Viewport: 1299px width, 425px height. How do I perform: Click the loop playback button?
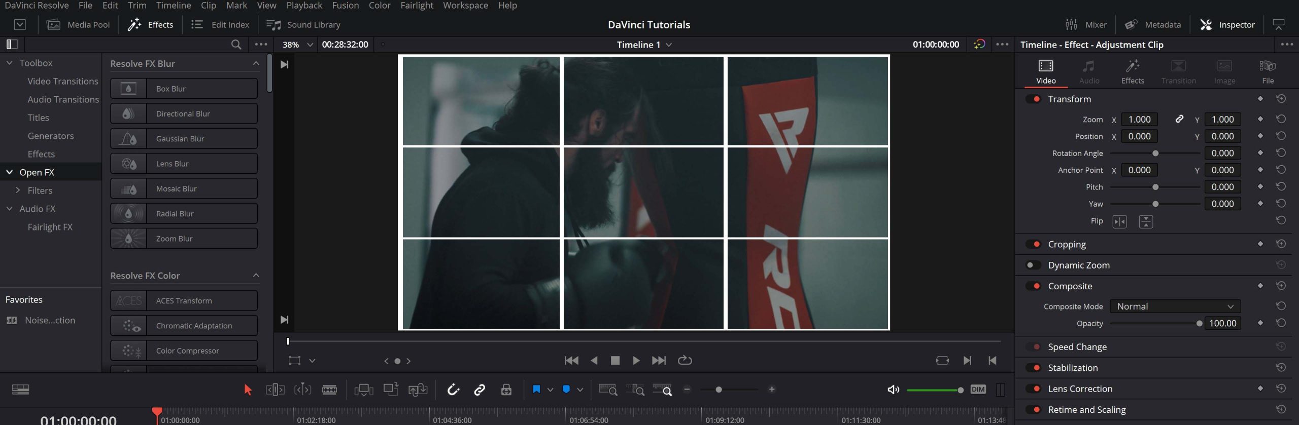(x=685, y=360)
